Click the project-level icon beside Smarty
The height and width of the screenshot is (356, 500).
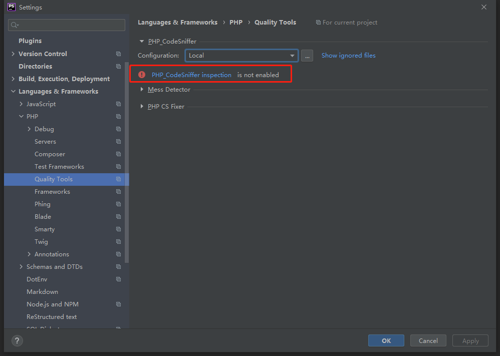pyautogui.click(x=119, y=229)
